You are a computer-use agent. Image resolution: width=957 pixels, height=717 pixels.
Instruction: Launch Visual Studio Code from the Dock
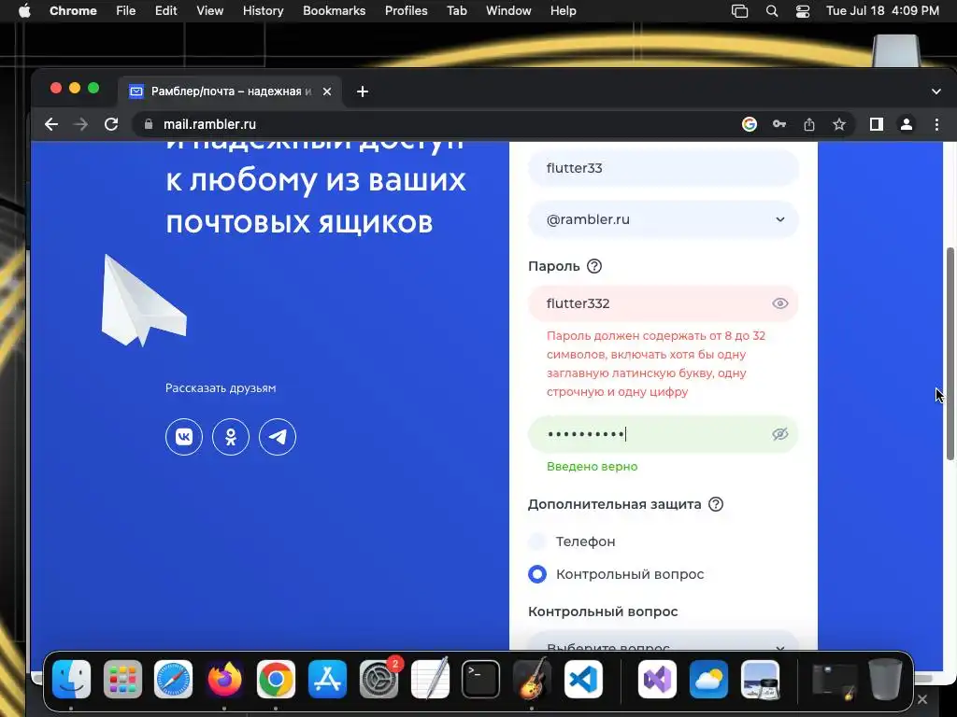point(583,679)
